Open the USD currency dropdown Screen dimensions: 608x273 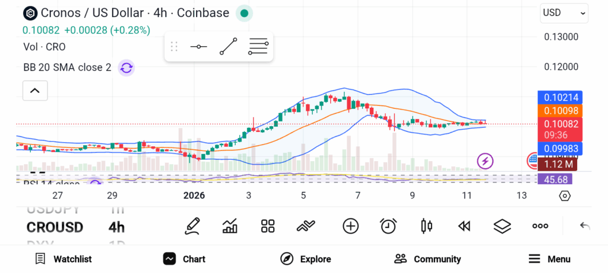[x=564, y=13]
